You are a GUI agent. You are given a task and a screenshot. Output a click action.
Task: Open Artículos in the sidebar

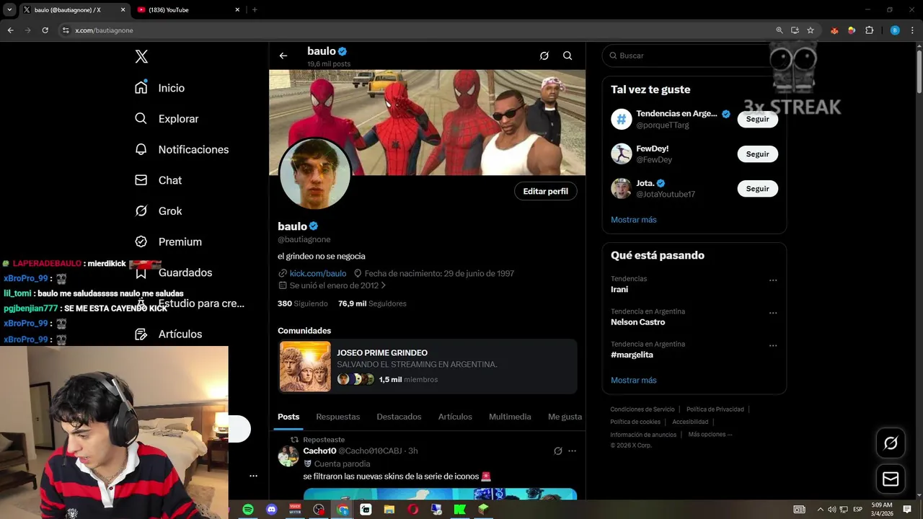168,334
